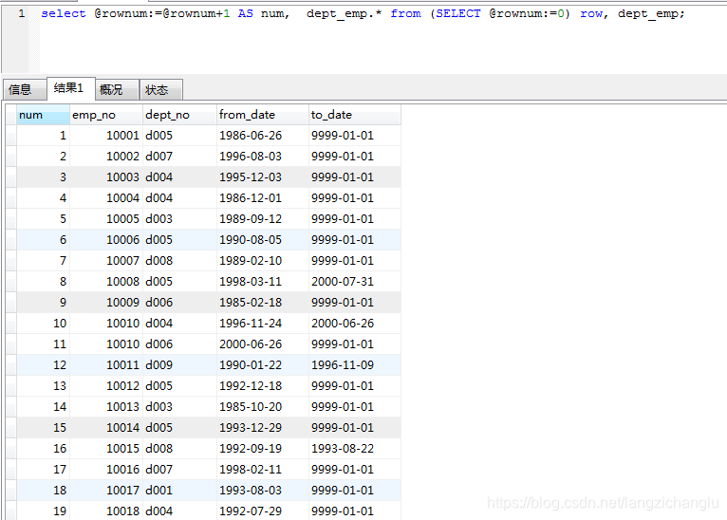The width and height of the screenshot is (727, 520).
Task: Click from_date 2000-06-26 in row 11
Action: click(263, 344)
